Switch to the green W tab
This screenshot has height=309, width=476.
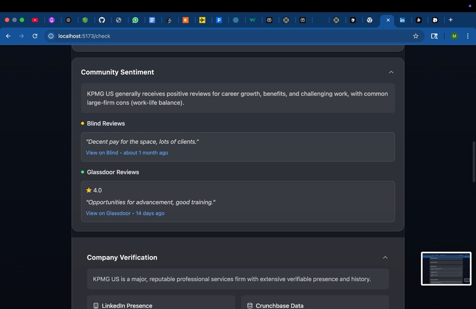coord(252,20)
